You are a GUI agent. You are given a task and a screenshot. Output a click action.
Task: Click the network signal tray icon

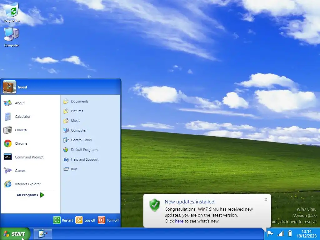pyautogui.click(x=280, y=233)
